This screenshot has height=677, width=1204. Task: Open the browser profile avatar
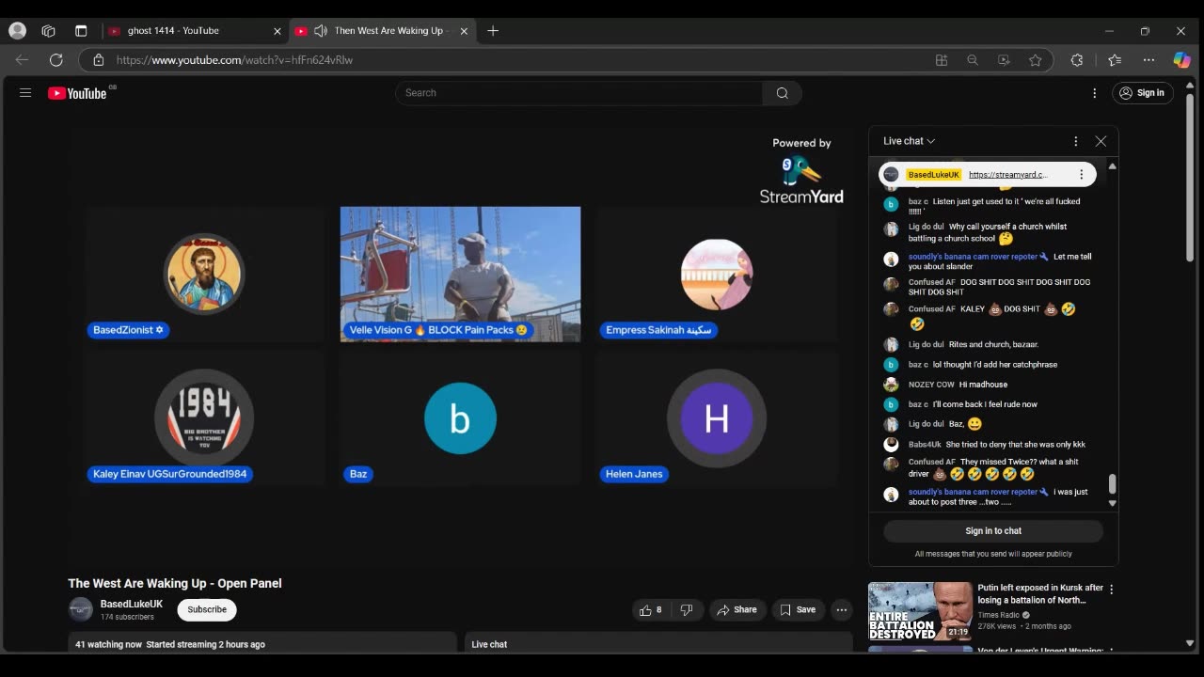click(17, 31)
